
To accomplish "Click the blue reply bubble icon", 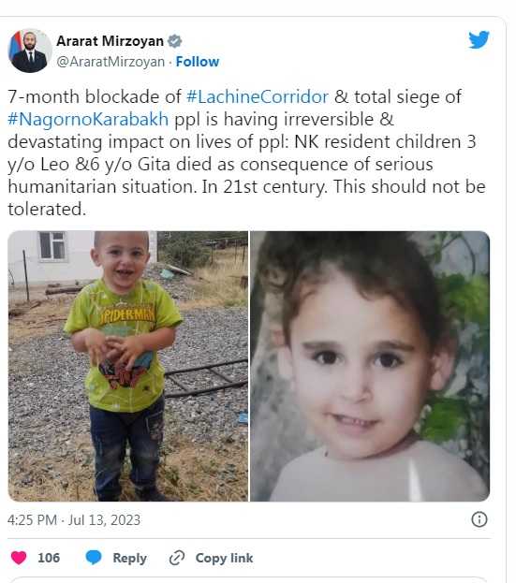I will coord(94,558).
